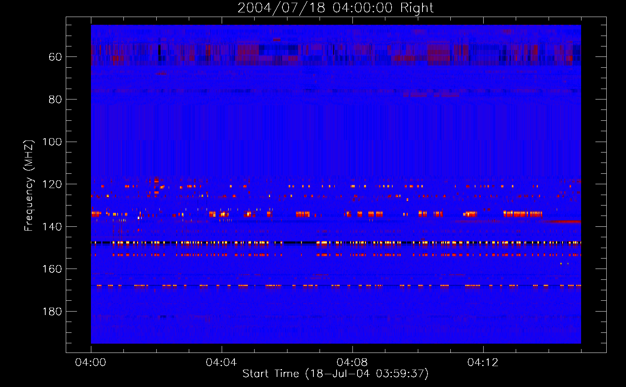
Task: Click the plot title '2004/07/18 04:00:00 Right'
Action: pos(335,8)
